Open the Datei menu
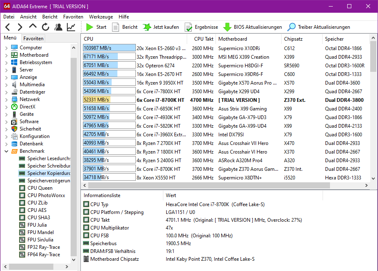Screen dimensions: 378x271 (x=9, y=17)
